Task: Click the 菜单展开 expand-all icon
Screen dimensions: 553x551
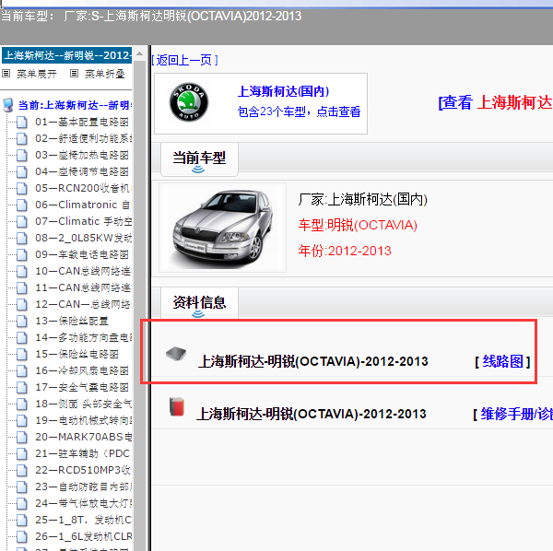Action: (6, 74)
